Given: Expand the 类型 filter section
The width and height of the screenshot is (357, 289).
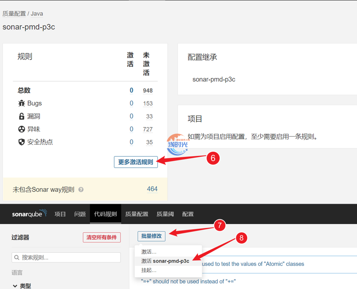Looking at the screenshot, I should point(15,286).
